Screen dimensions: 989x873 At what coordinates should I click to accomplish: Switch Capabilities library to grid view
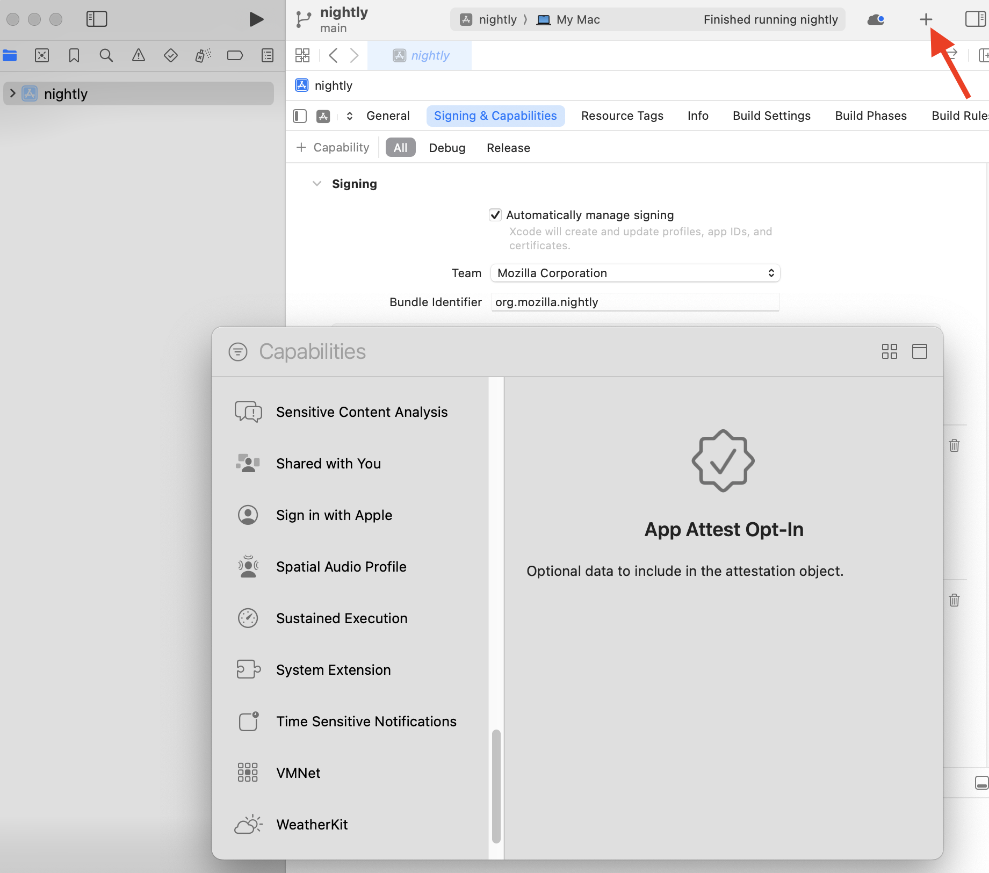[889, 351]
